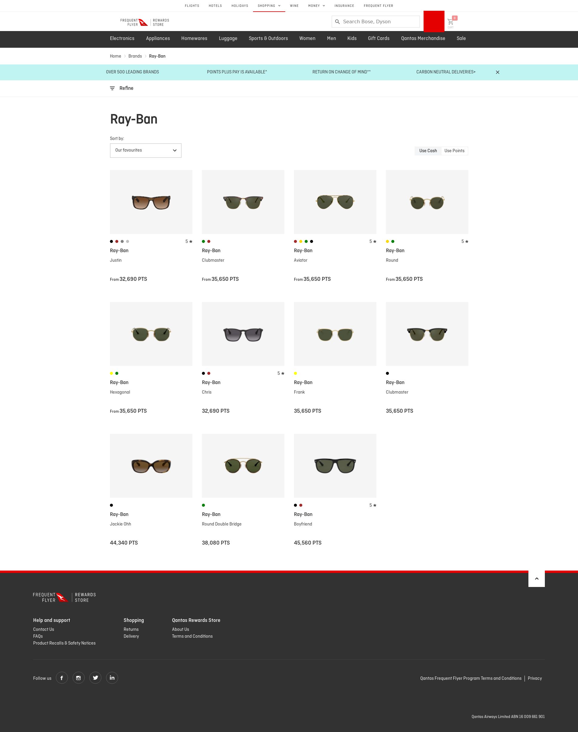Click the Hexagonal product name
578x732 pixels.
pos(120,392)
